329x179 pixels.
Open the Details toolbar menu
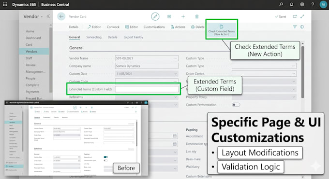(x=74, y=27)
